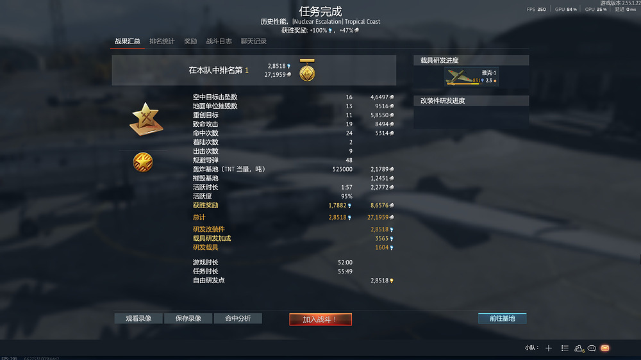This screenshot has height=360, width=641.
Task: Click the red 加入战斗 button
Action: click(320, 319)
